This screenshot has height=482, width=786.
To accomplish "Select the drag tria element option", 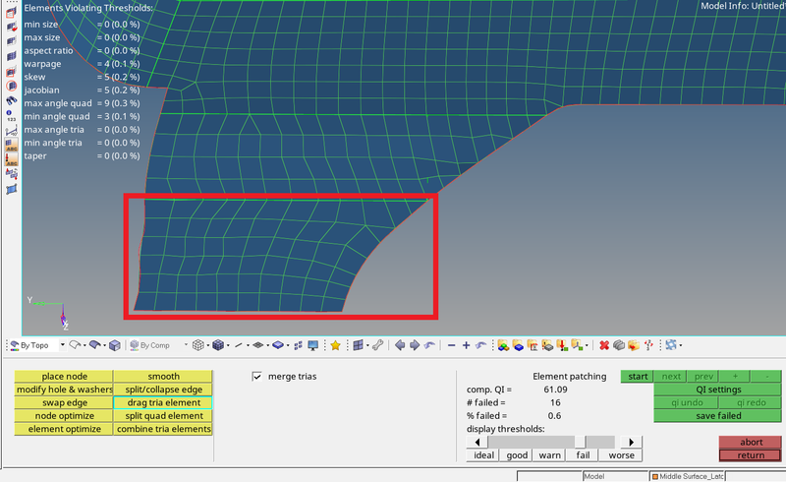I will pos(163,403).
